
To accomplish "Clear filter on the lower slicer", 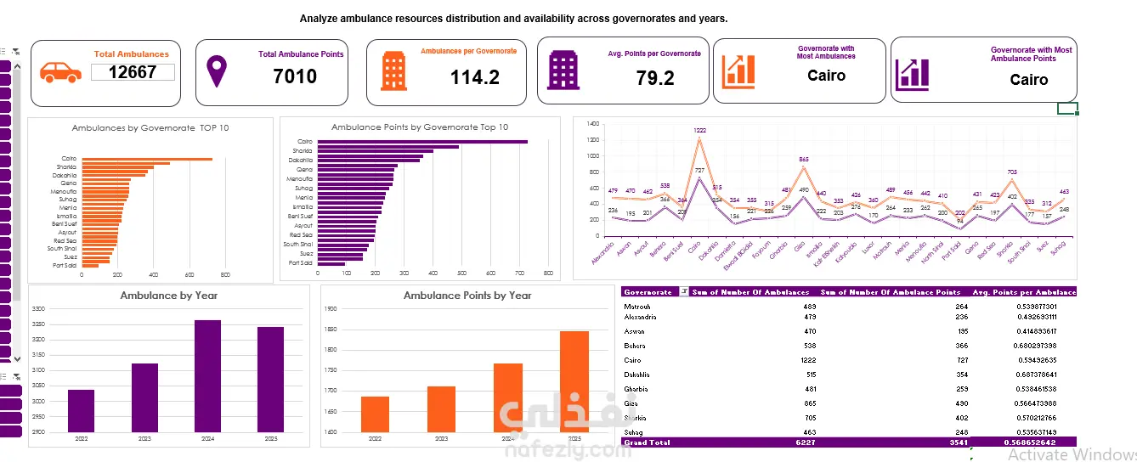I will pos(15,375).
